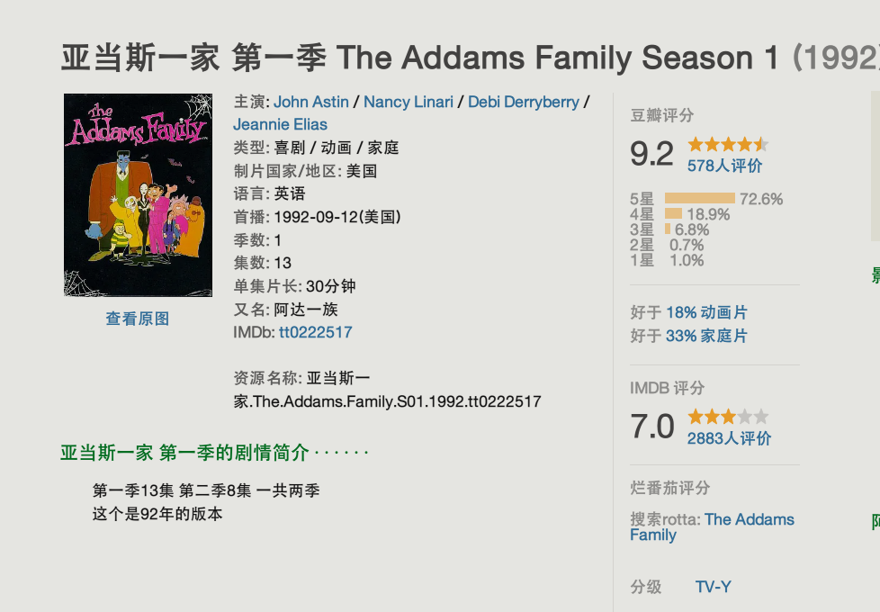Click Douban 578人评价 ratings link
The width and height of the screenshot is (880, 612).
pos(724,166)
